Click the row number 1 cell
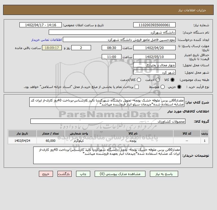Image resolution: width=217 pixels, height=210 pixels. 205,141
